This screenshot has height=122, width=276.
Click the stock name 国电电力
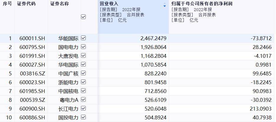(68, 47)
